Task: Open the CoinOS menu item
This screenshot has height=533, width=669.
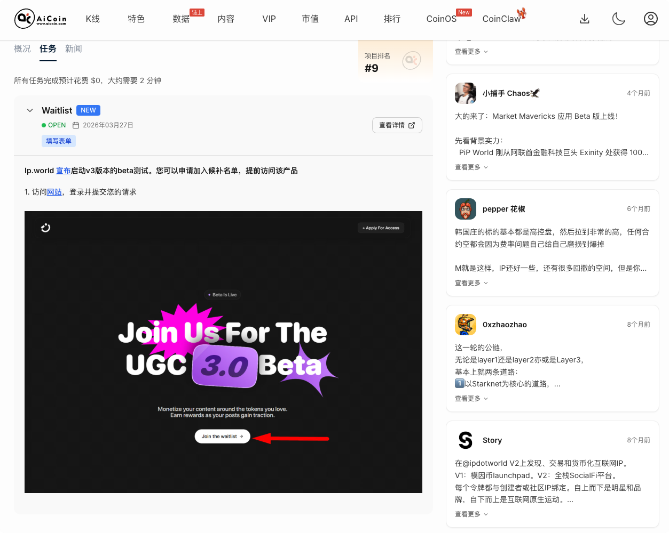Action: (x=441, y=19)
